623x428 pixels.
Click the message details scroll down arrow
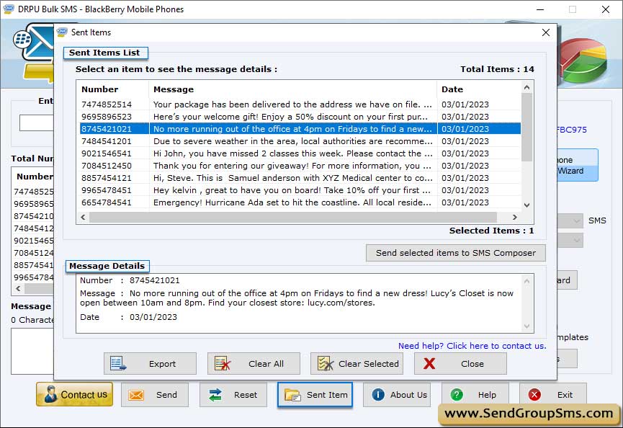click(x=526, y=326)
